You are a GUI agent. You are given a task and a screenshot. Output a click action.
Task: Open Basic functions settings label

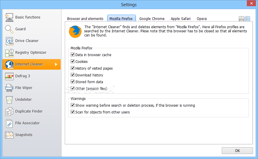[x=28, y=17]
